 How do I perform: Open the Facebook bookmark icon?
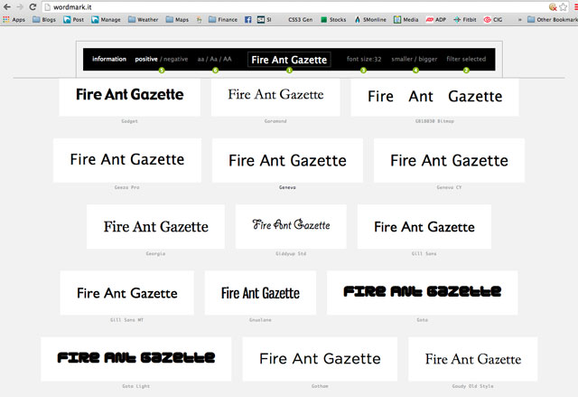(x=248, y=20)
